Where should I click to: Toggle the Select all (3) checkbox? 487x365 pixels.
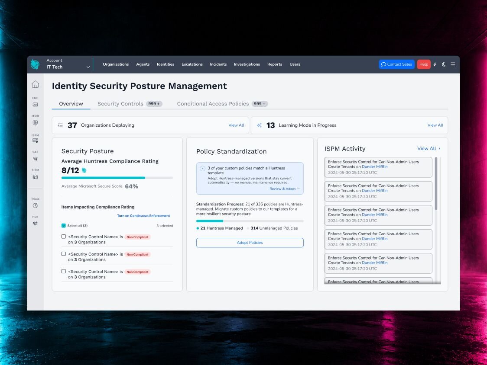pos(64,225)
